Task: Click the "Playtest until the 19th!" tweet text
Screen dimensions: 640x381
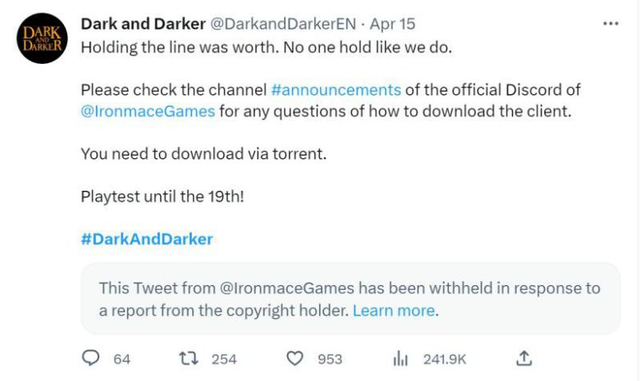Action: 162,197
